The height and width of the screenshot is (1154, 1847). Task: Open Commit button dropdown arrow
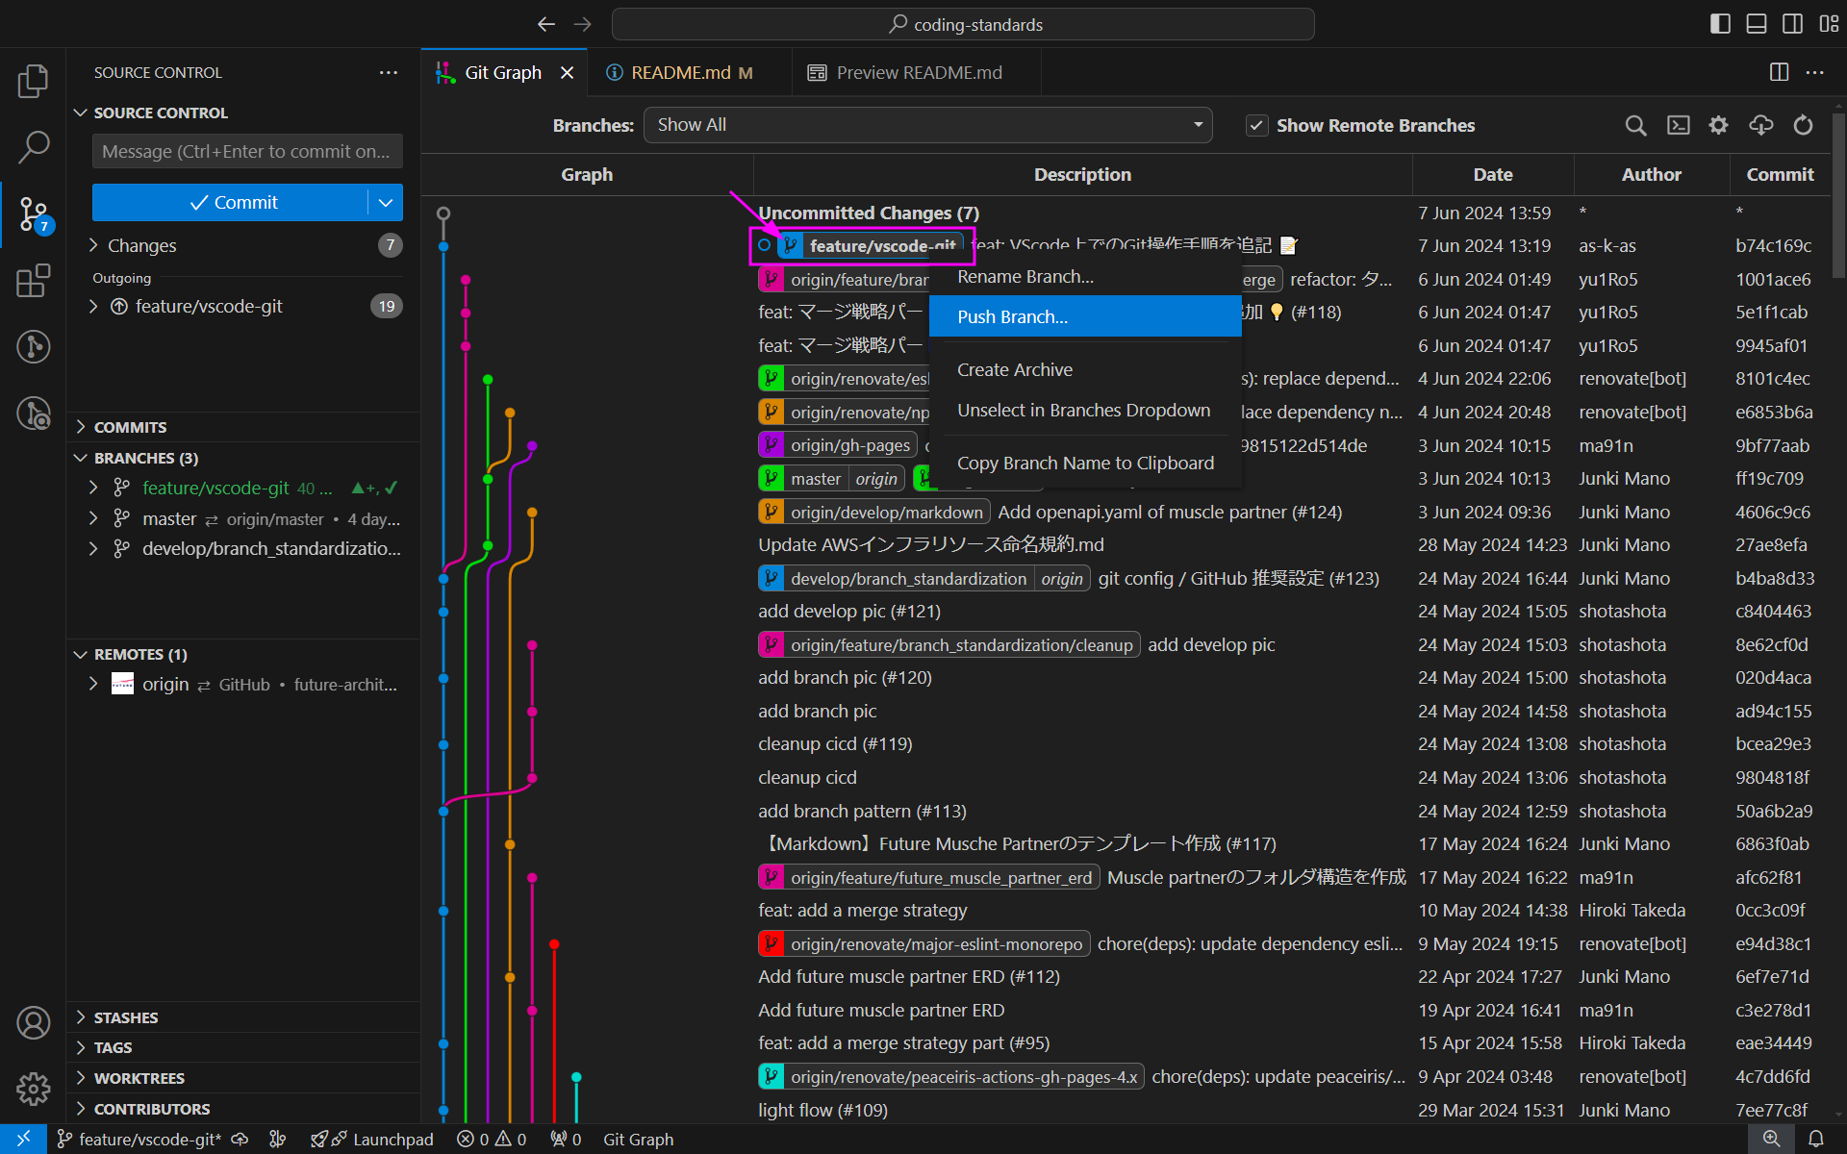(386, 202)
